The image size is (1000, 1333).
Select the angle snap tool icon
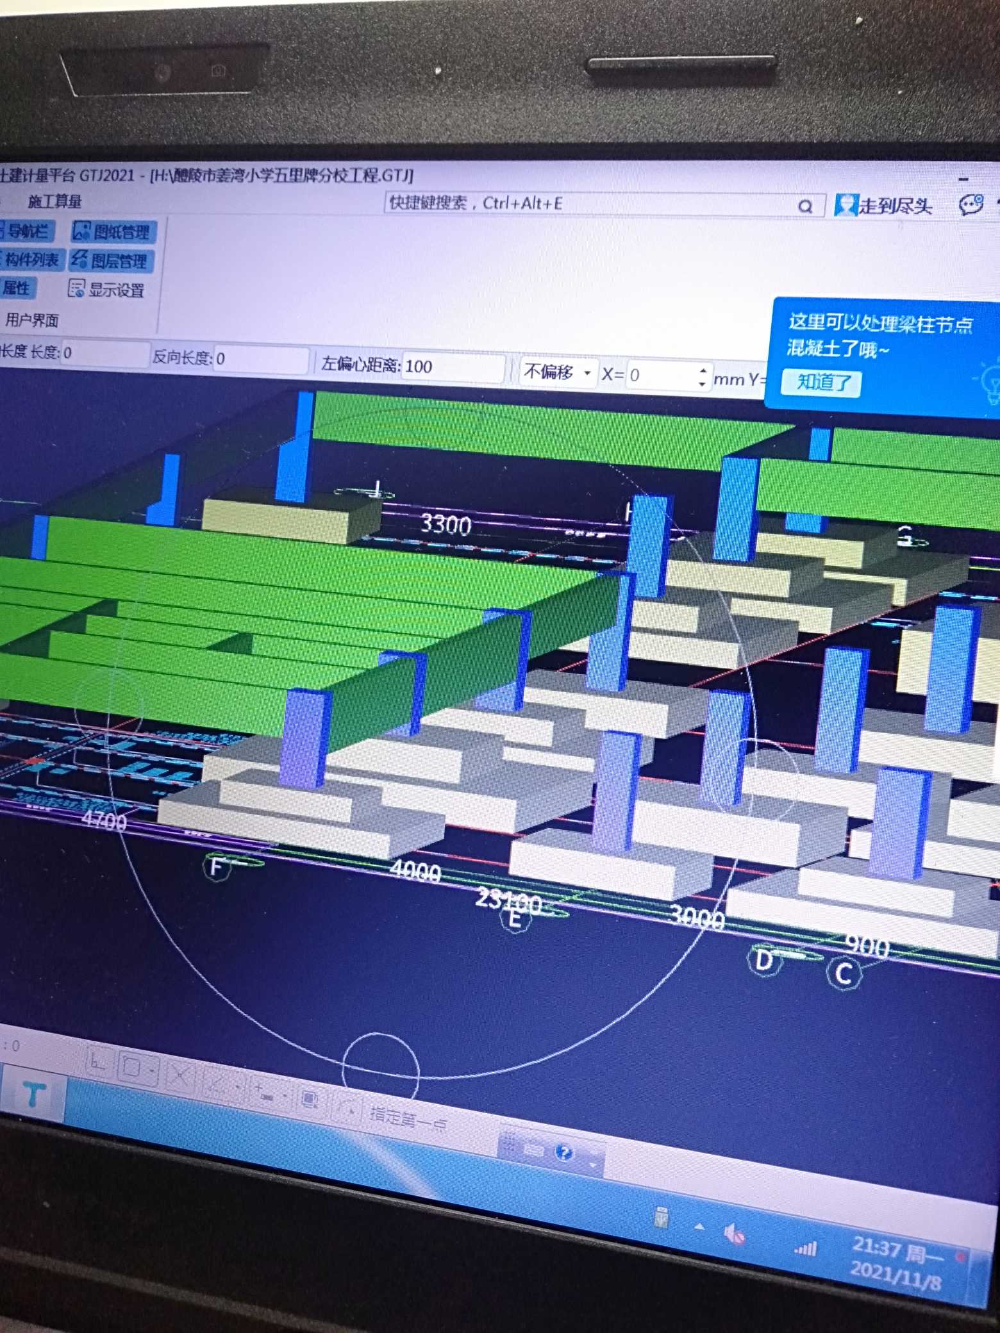coord(217,1083)
